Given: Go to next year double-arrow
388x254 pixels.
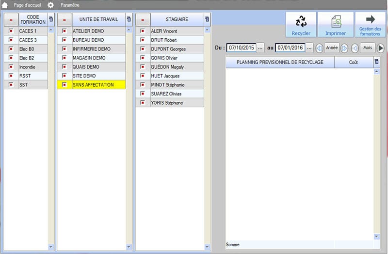Looking at the screenshot, I should pyautogui.click(x=344, y=48).
